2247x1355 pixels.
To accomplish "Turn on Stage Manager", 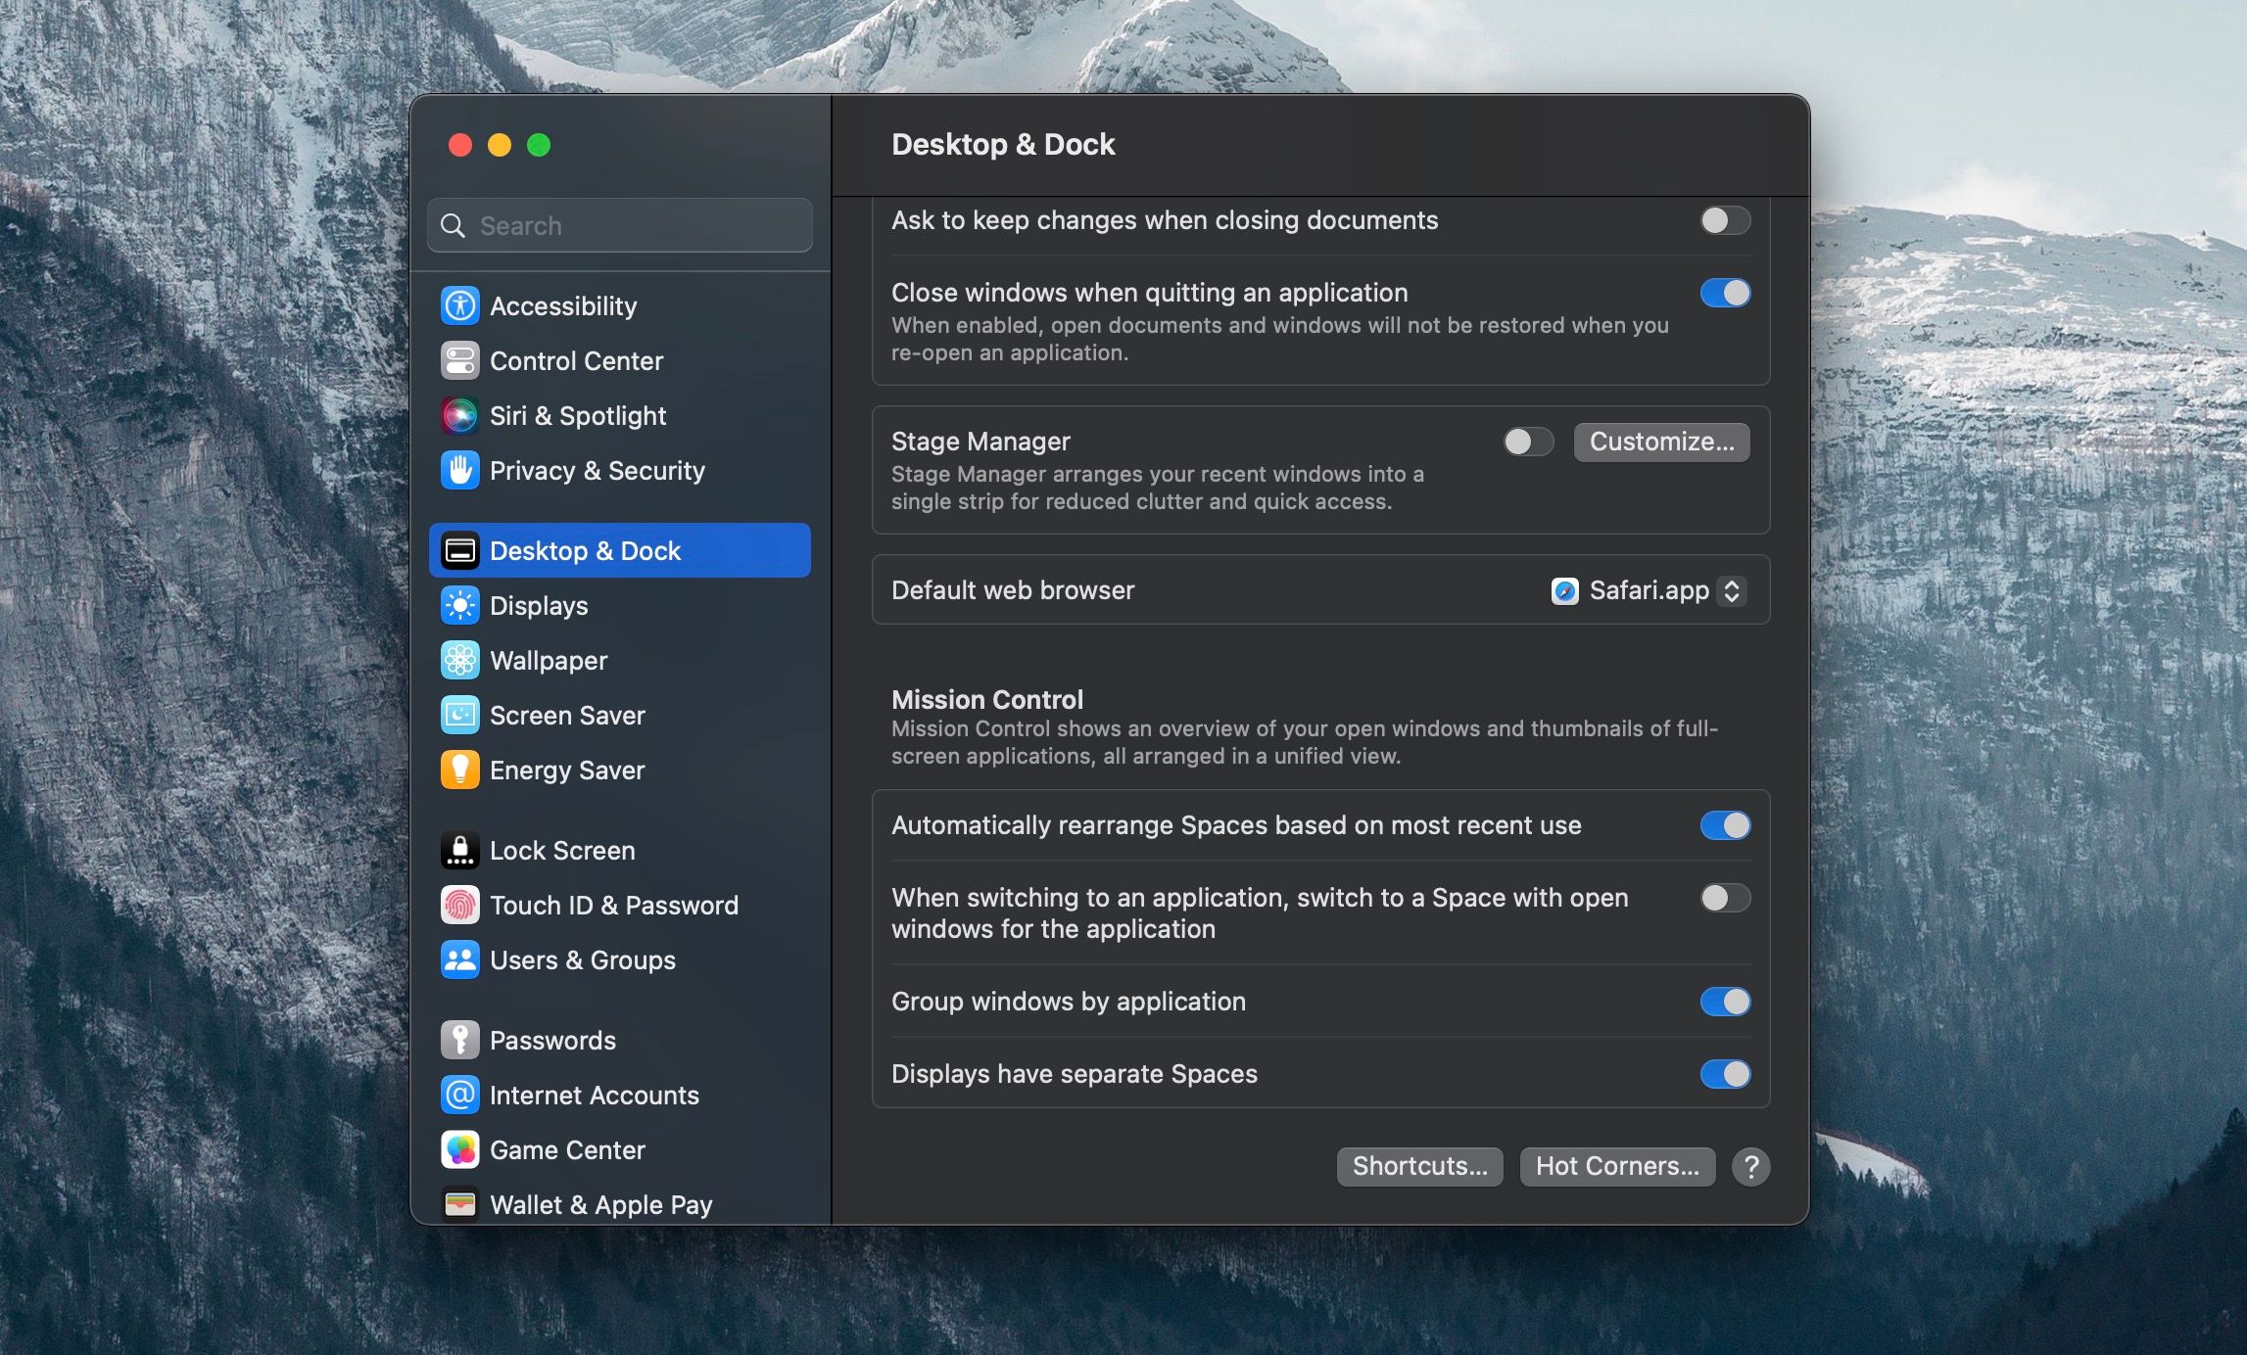I will click(1527, 442).
